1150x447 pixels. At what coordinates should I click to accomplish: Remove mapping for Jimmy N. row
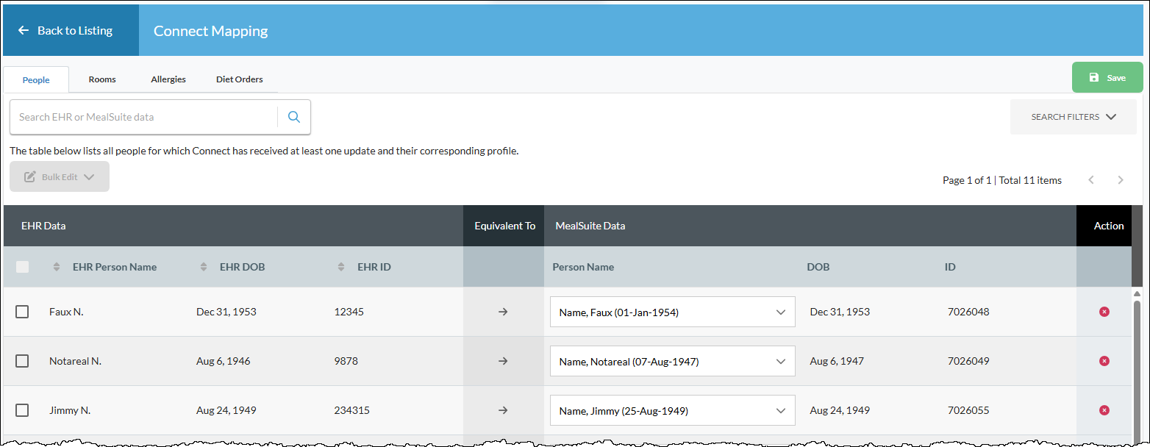point(1104,410)
